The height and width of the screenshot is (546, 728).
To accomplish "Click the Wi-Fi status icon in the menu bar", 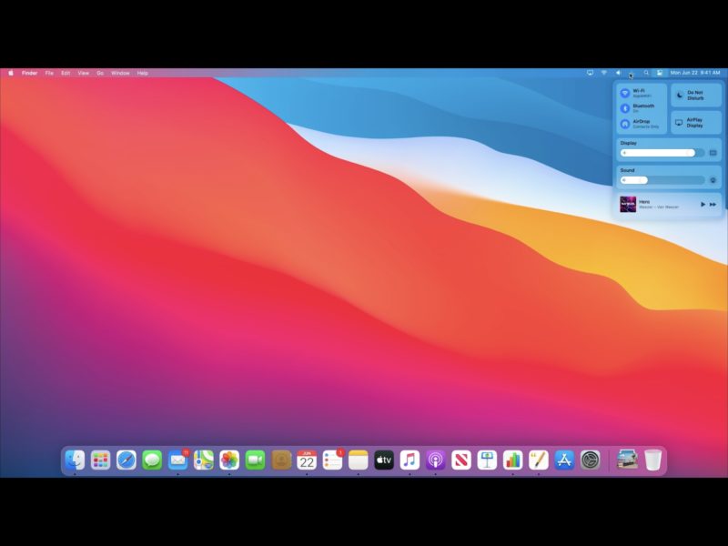I will click(604, 73).
